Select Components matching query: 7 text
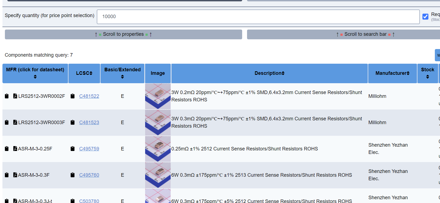Screen dimensions: 440x203 pyautogui.click(x=39, y=55)
